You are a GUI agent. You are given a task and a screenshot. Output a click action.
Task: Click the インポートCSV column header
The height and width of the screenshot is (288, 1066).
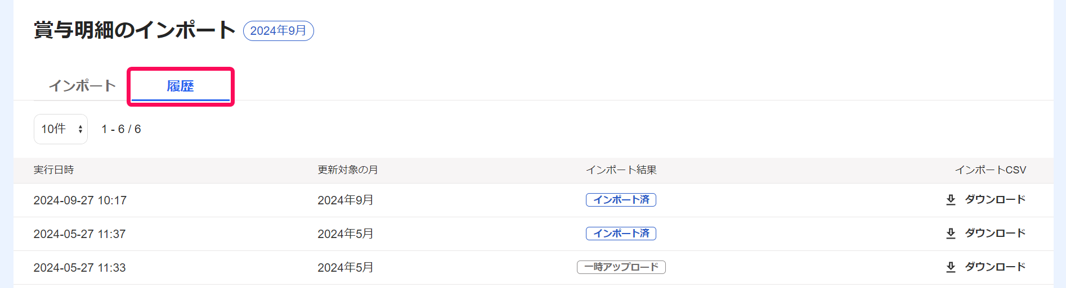(x=991, y=170)
